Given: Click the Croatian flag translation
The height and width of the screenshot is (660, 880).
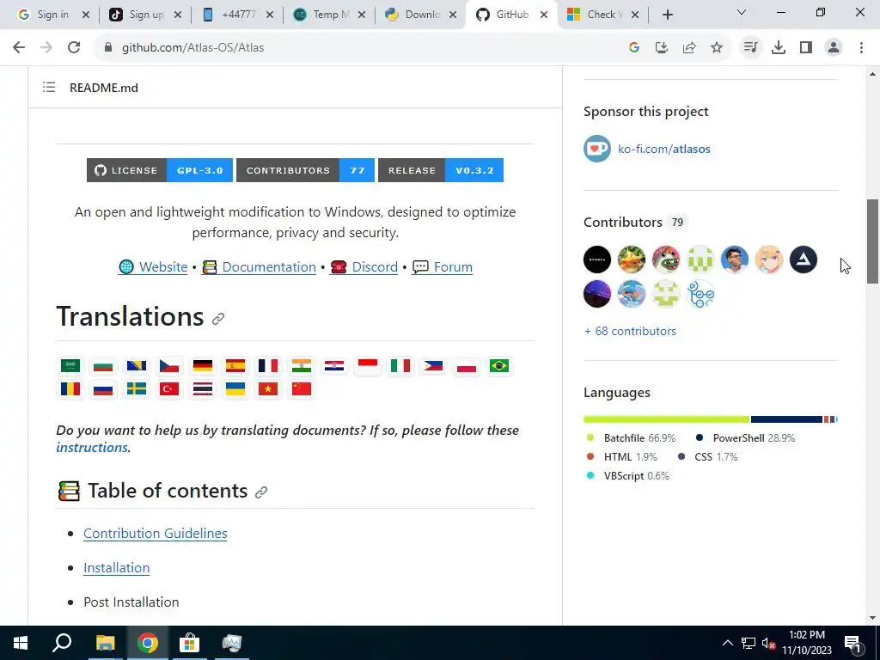Looking at the screenshot, I should pyautogui.click(x=334, y=366).
